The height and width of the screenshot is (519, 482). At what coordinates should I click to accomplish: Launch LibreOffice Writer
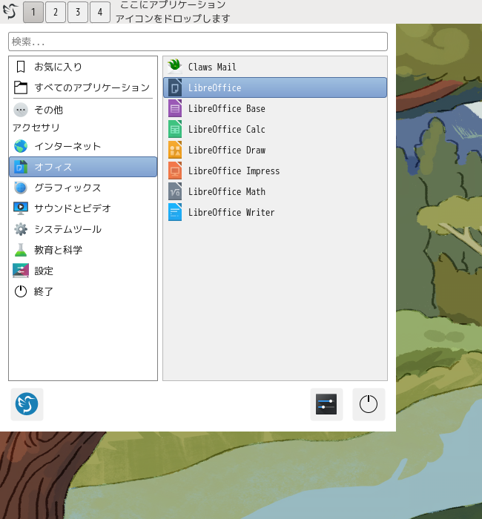pos(275,212)
